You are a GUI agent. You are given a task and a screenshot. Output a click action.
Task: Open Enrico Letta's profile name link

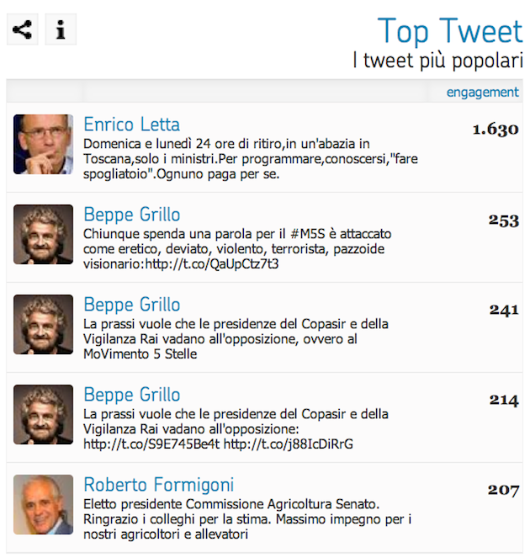click(131, 125)
